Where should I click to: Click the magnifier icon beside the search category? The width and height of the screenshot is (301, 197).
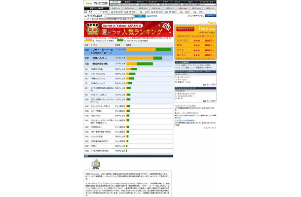(x=85, y=16)
